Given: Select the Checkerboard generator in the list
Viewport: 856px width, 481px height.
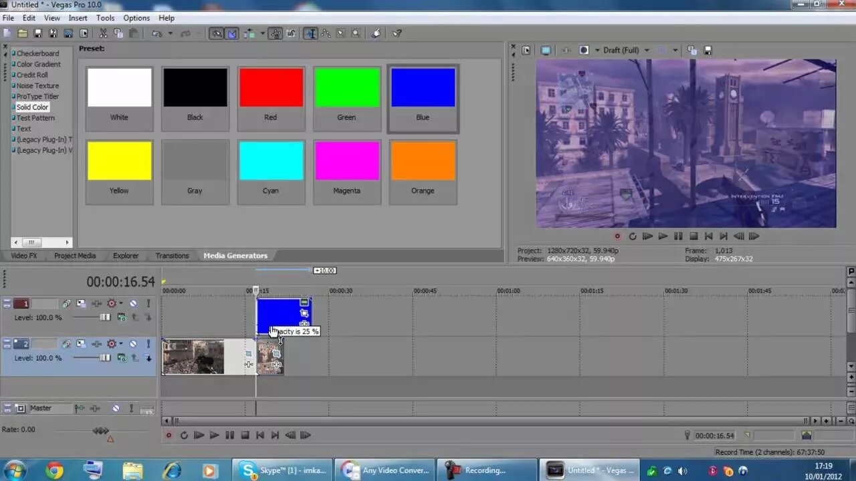Looking at the screenshot, I should pyautogui.click(x=37, y=53).
